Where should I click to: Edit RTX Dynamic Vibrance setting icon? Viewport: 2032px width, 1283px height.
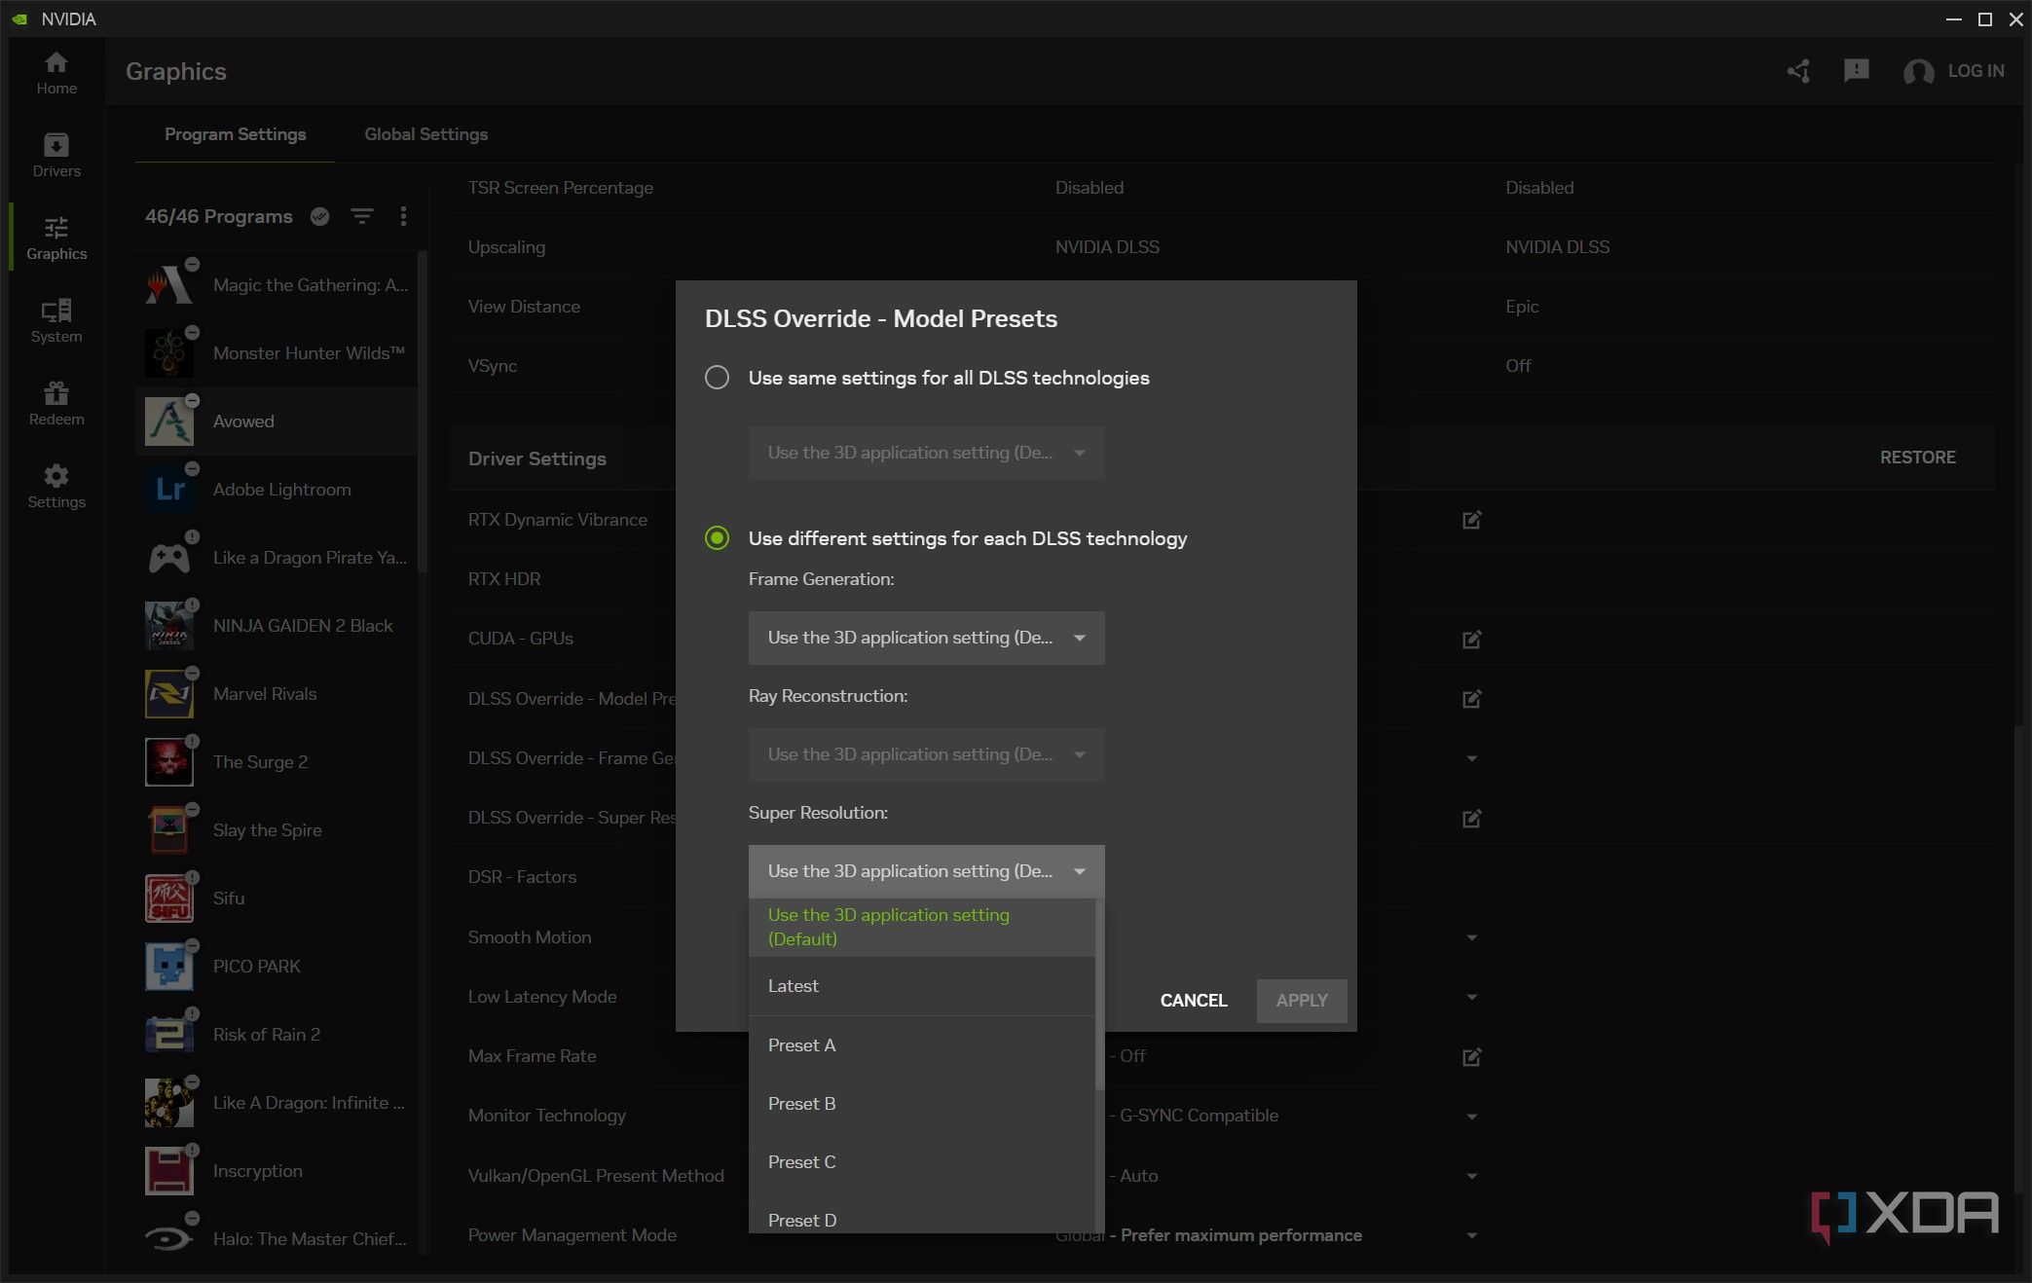click(x=1471, y=520)
